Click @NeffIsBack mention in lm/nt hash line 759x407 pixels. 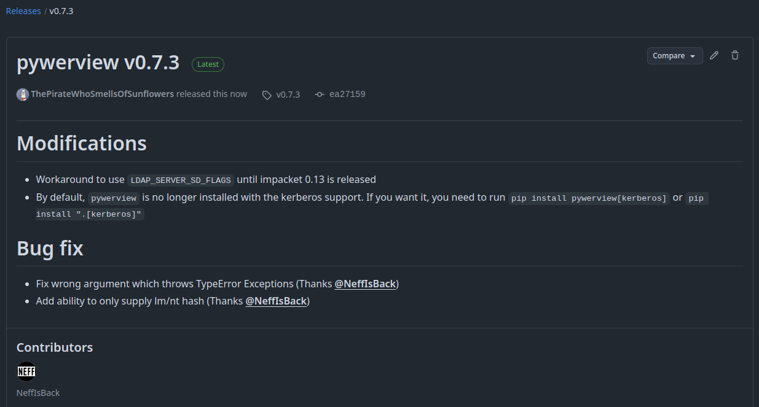(x=276, y=301)
